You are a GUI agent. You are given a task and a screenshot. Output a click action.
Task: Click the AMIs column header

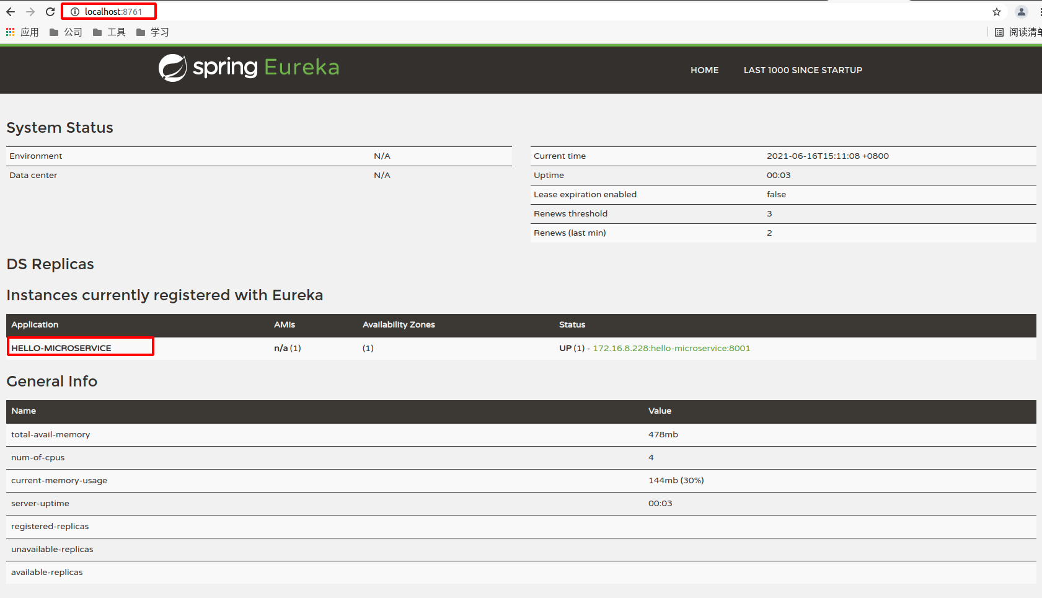point(285,324)
